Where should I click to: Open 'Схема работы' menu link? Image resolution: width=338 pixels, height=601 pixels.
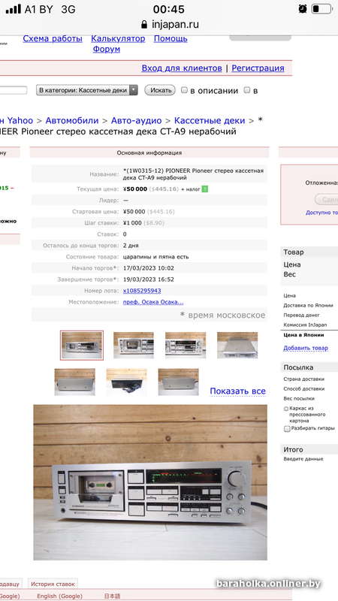tap(53, 39)
